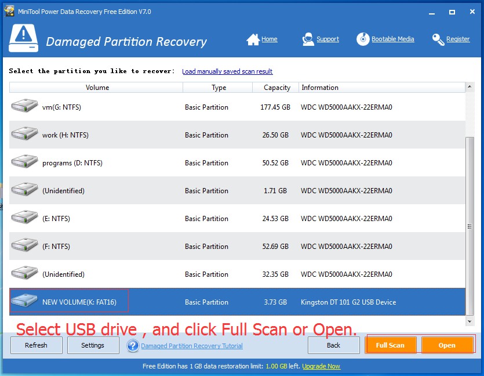Click the Bootable Media disc icon
The height and width of the screenshot is (376, 484).
tap(363, 38)
